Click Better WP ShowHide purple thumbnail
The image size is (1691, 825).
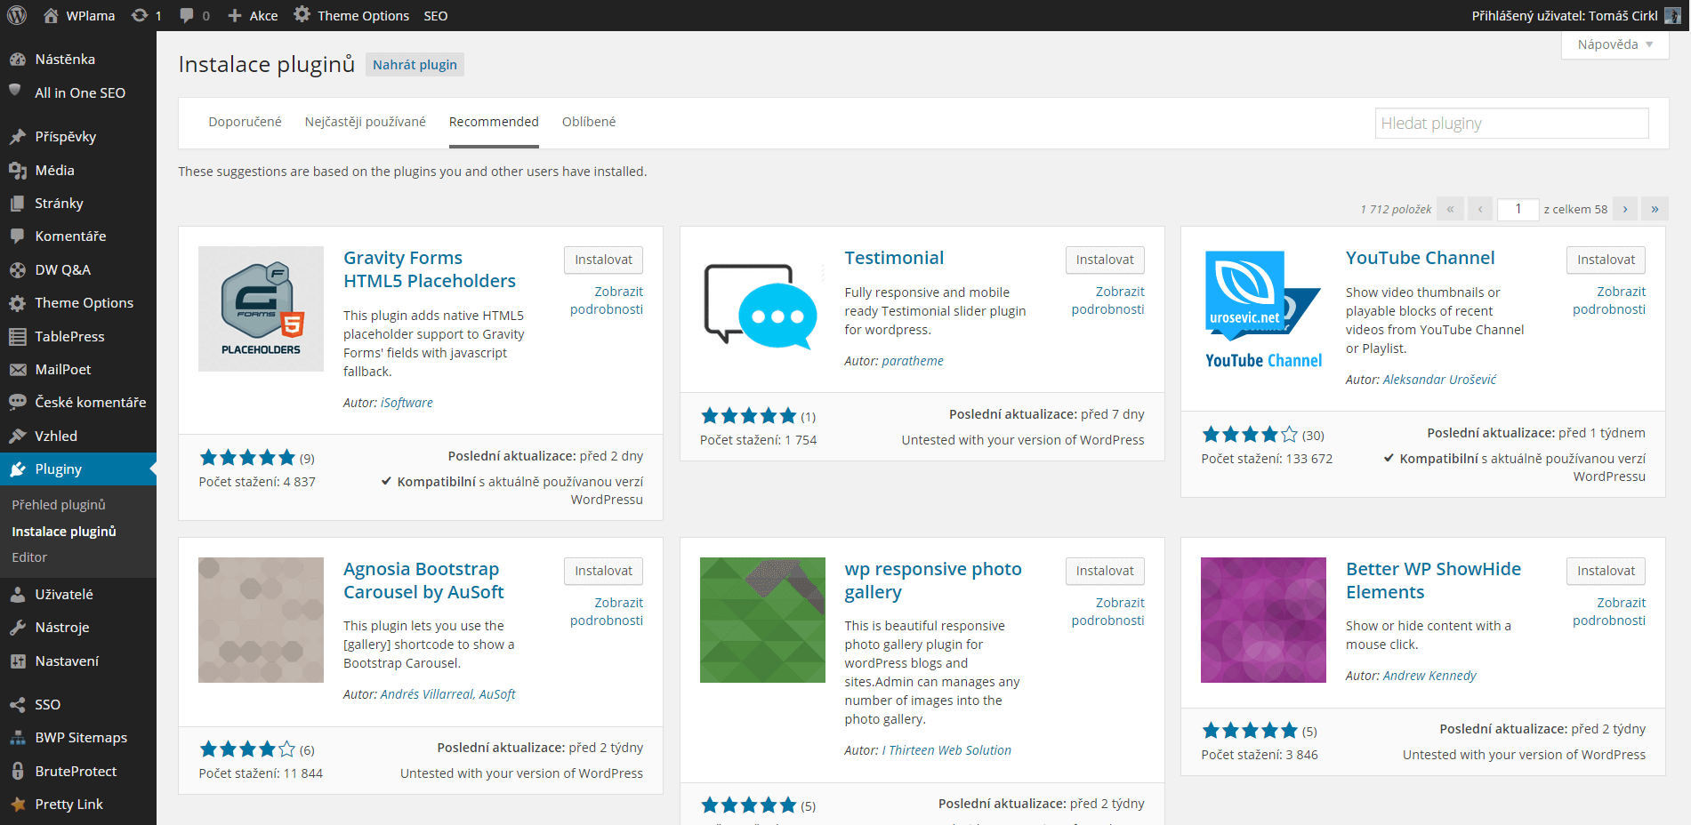point(1263,620)
